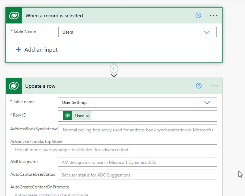Click the Dataverse icon in the User token
Screen dimensions: 245x196
67,116
